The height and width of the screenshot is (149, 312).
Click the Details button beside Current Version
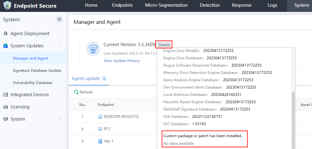(164, 45)
